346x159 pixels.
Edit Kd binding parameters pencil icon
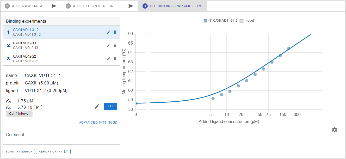coord(97,106)
